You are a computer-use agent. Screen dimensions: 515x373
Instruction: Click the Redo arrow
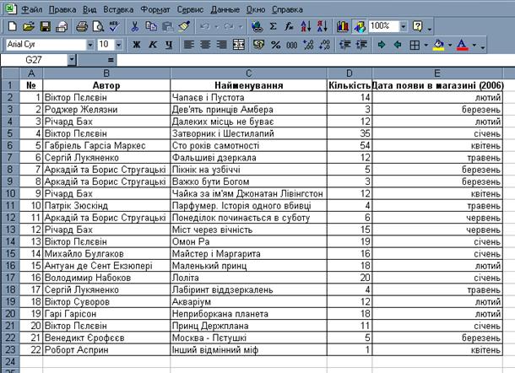pos(229,26)
